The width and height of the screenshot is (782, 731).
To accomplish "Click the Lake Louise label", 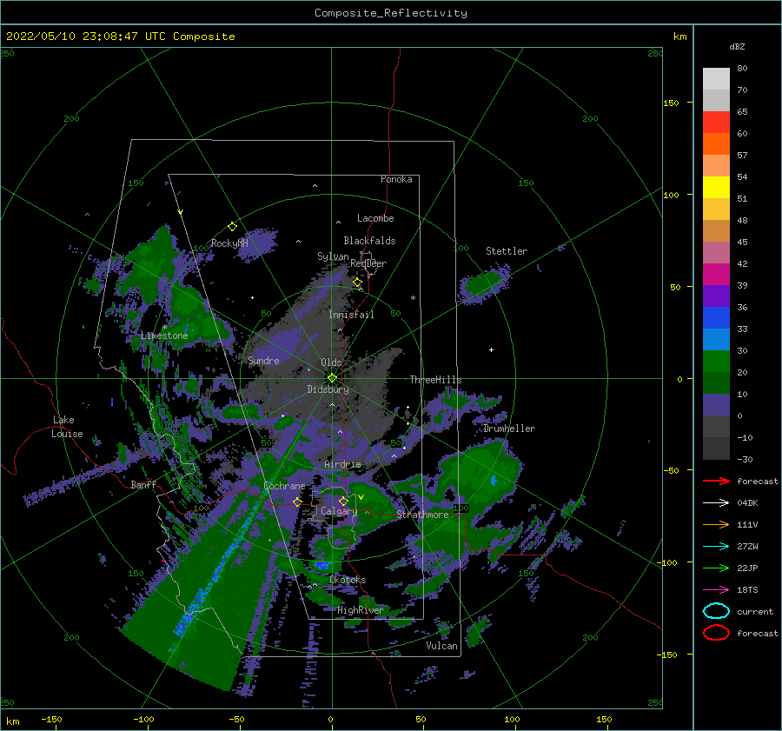I will [68, 427].
